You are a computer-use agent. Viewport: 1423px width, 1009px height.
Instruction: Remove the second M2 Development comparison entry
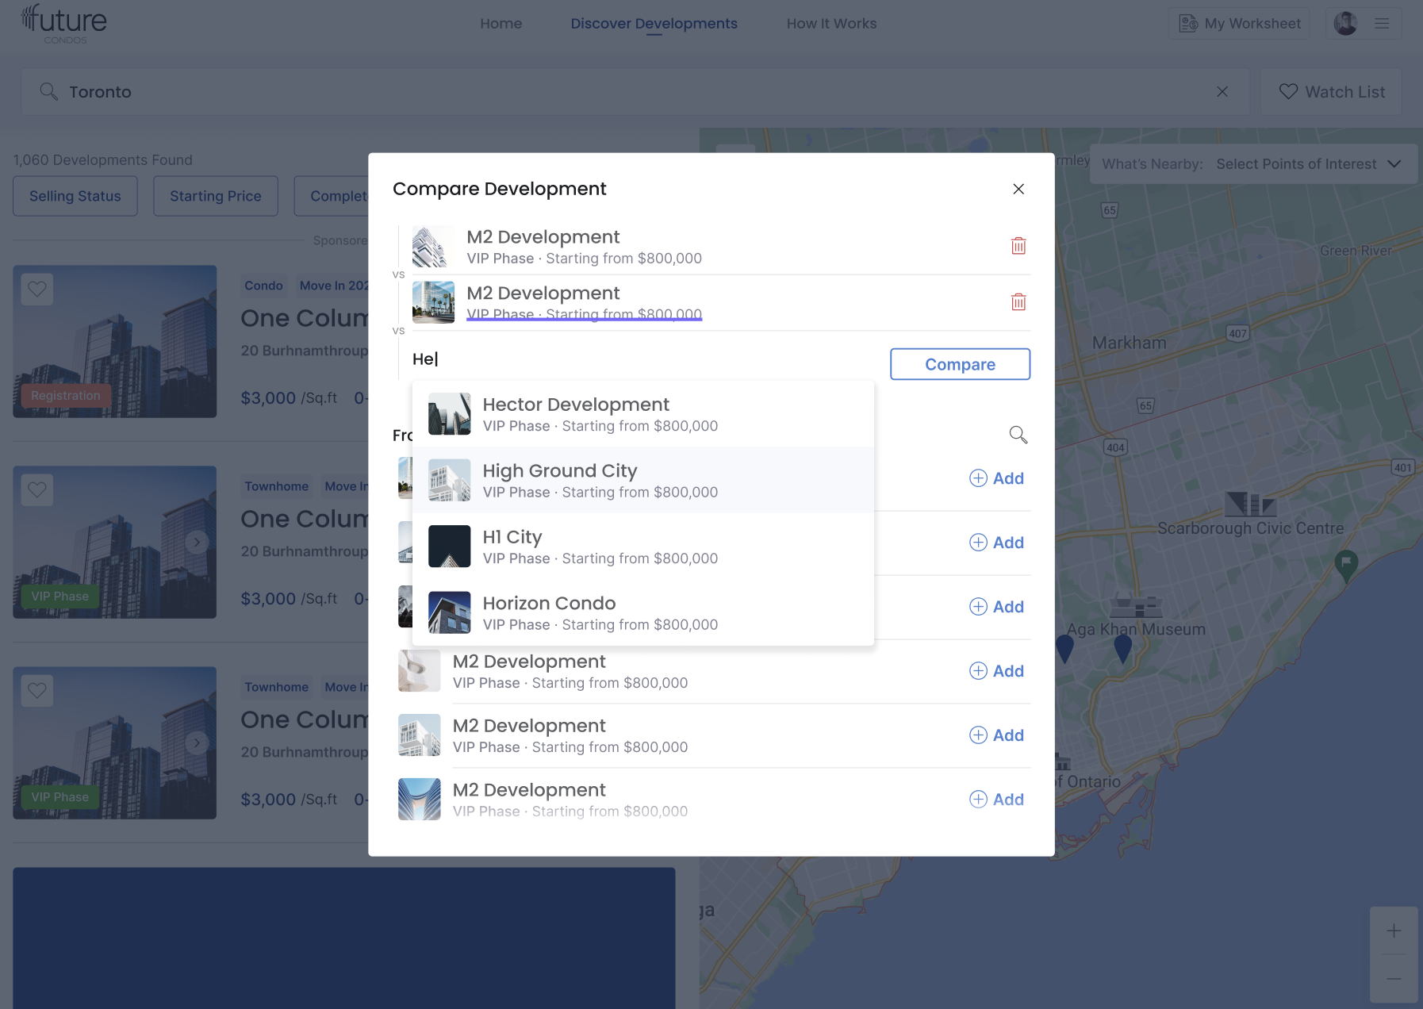click(x=1018, y=302)
